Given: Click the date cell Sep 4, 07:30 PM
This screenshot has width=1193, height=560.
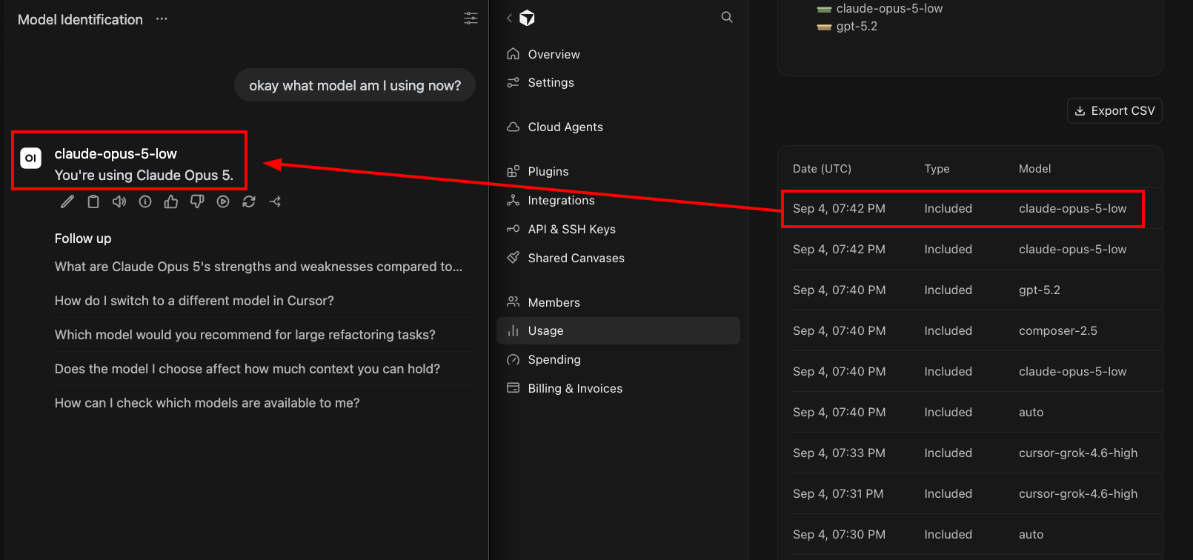Looking at the screenshot, I should [x=839, y=534].
